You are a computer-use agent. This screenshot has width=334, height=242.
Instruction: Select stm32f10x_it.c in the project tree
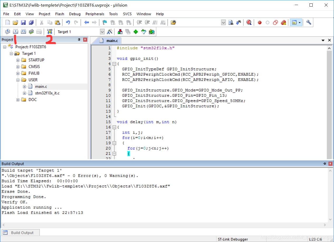point(47,93)
